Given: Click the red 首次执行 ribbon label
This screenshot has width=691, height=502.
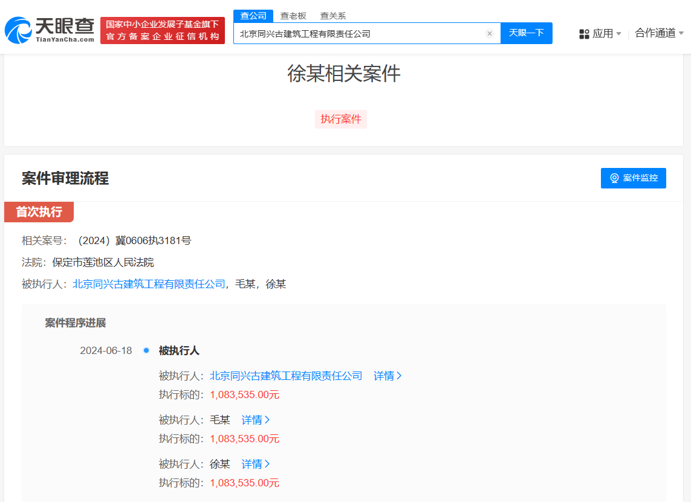Looking at the screenshot, I should tap(39, 212).
